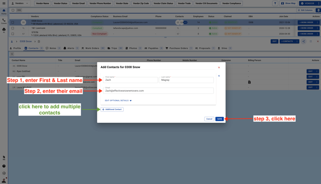Open Vendor Phone Number filter
The width and height of the screenshot is (321, 184).
(x=100, y=3)
